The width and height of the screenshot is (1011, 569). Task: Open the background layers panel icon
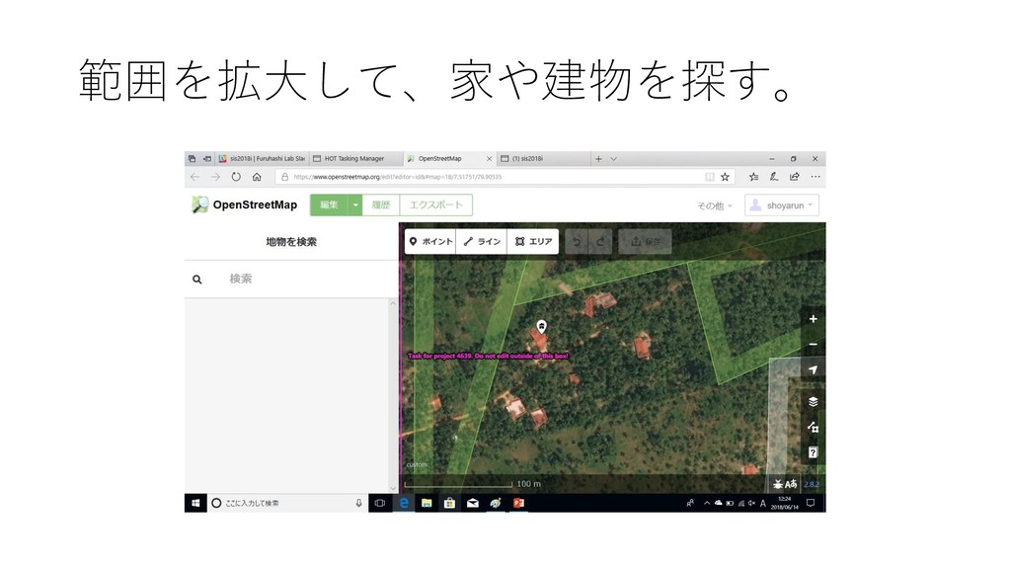(814, 402)
